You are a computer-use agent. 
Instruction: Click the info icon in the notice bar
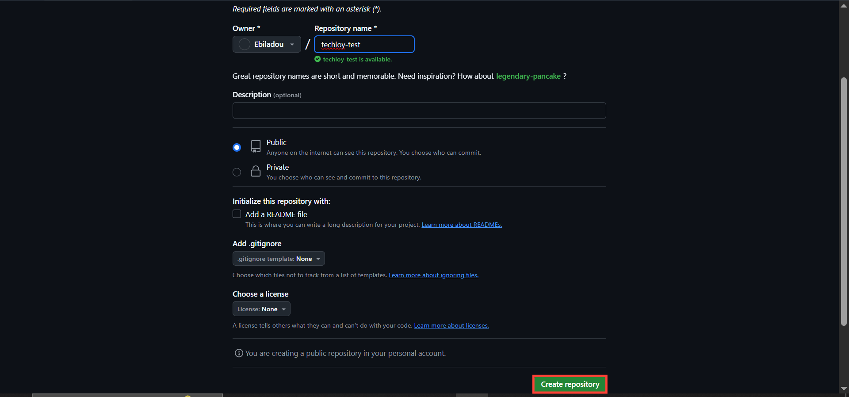(x=238, y=353)
